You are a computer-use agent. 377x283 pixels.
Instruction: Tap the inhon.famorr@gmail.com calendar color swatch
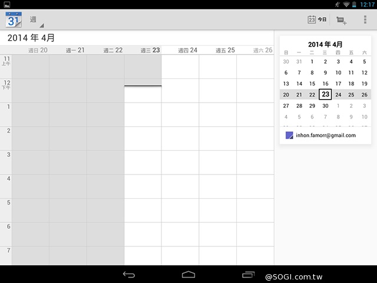point(289,135)
